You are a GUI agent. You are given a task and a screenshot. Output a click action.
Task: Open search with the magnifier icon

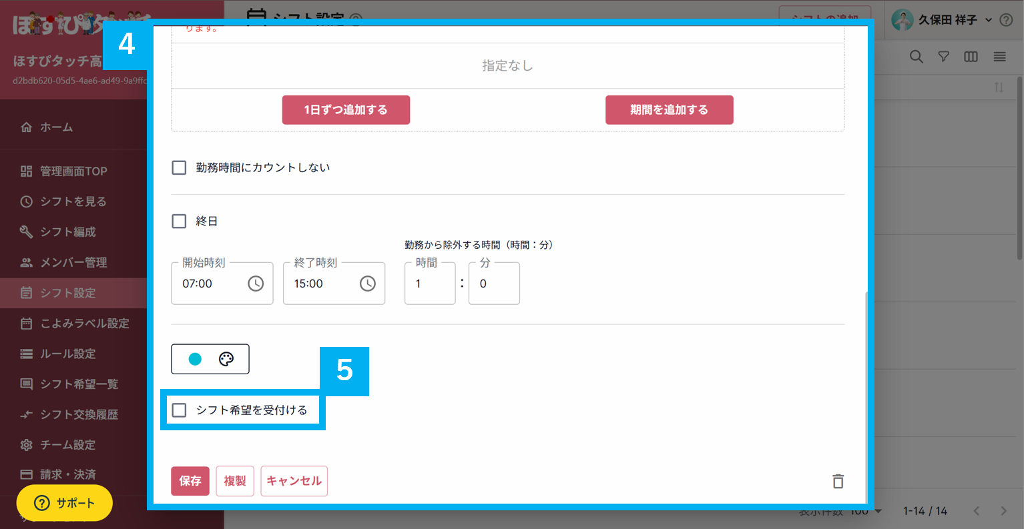click(916, 57)
